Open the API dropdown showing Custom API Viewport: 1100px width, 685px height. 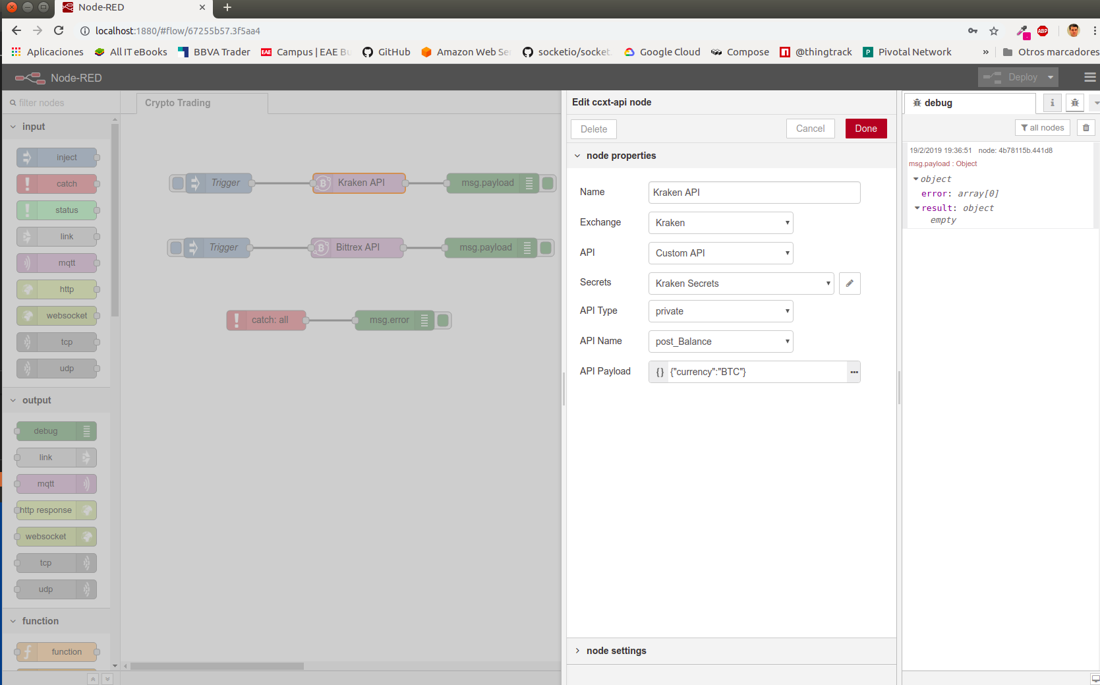click(x=720, y=253)
